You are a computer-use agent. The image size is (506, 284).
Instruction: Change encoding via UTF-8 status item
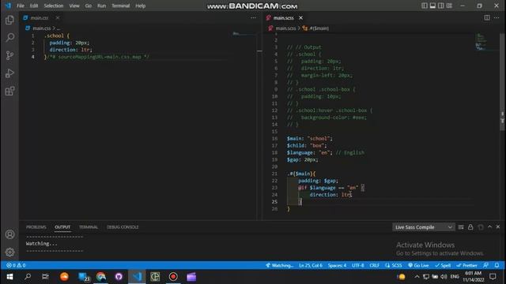[x=358, y=265]
